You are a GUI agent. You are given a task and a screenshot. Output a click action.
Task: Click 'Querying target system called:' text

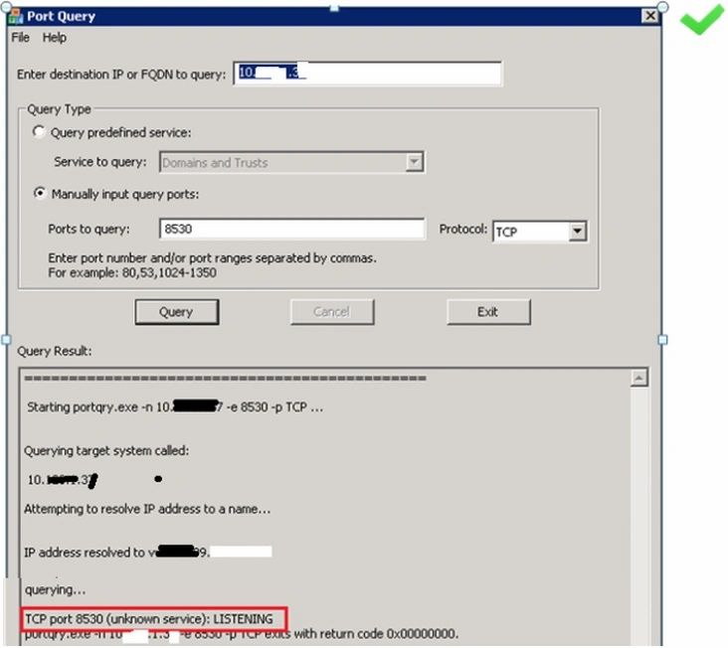click(x=106, y=450)
